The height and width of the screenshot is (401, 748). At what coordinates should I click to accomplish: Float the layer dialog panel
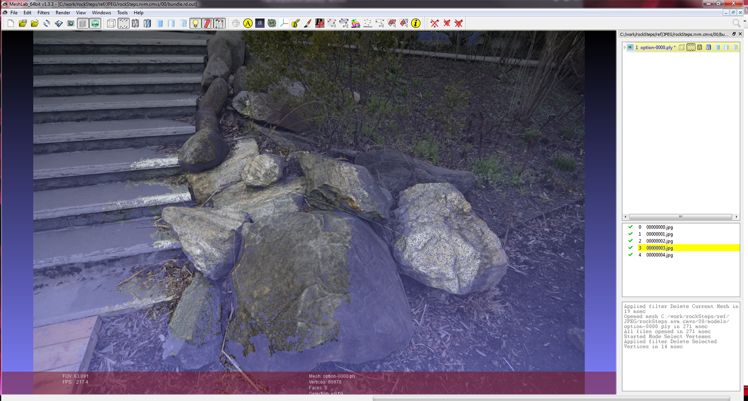(x=734, y=34)
